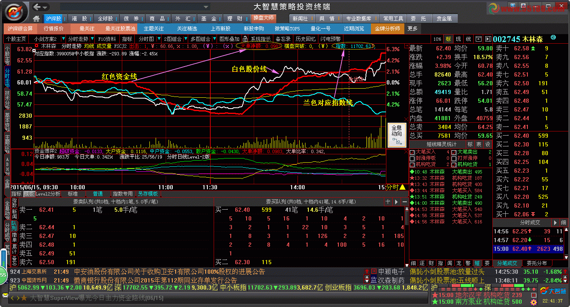The height and width of the screenshot is (307, 570).
Task: Toggle the 机构吐货 checkbox
Action: point(454,165)
